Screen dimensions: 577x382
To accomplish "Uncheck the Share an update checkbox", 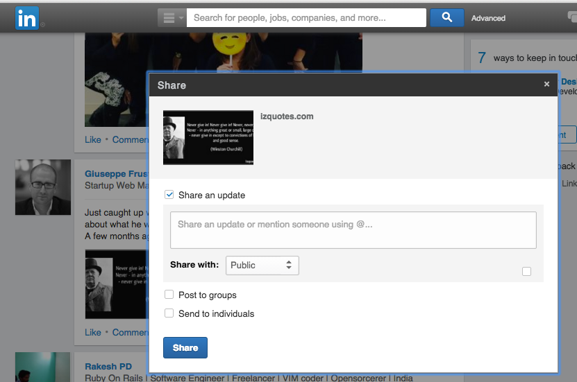I will 169,196.
